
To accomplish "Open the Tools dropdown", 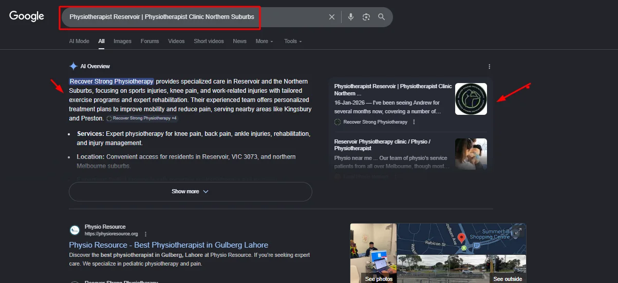I will pos(293,41).
